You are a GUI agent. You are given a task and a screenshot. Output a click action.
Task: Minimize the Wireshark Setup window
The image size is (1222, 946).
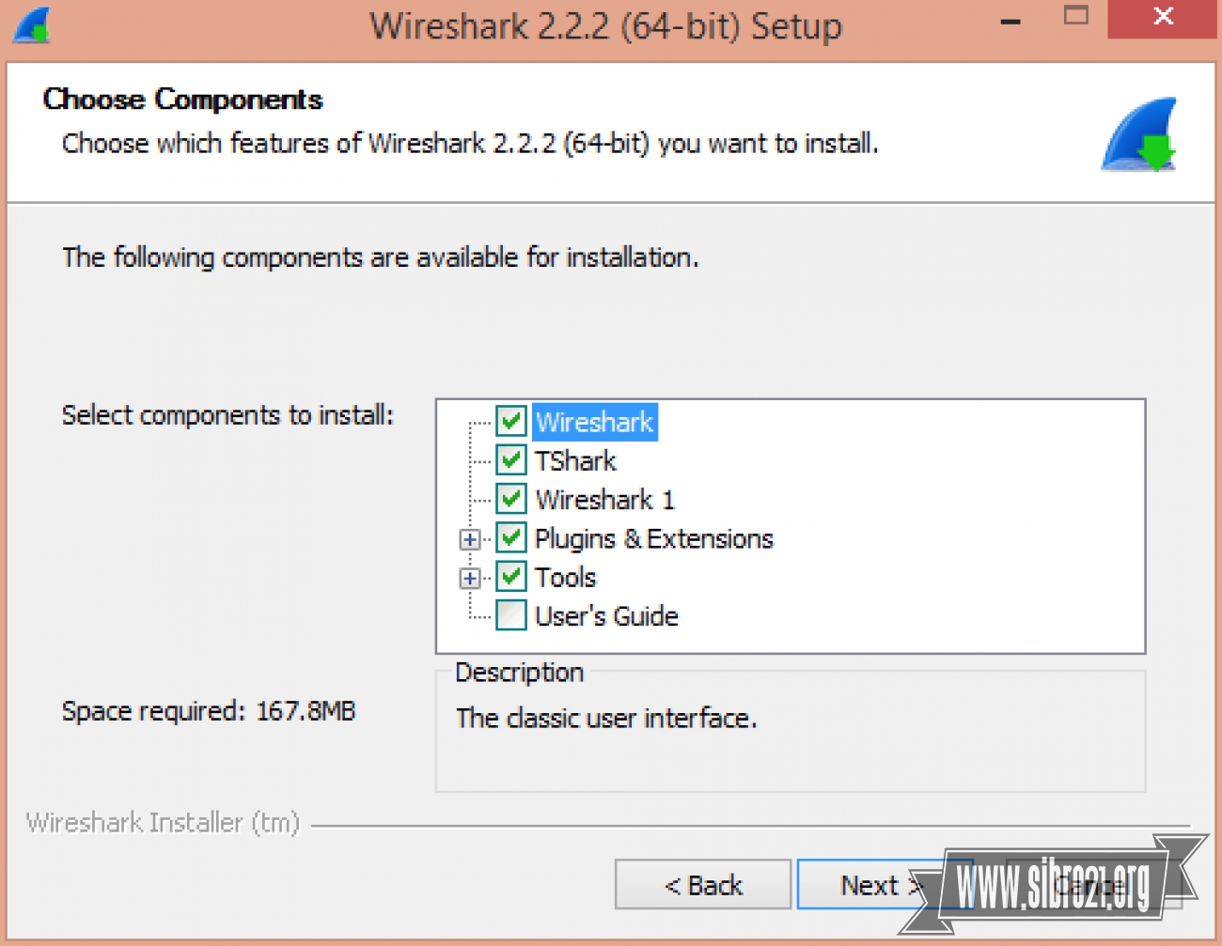coord(1010,21)
